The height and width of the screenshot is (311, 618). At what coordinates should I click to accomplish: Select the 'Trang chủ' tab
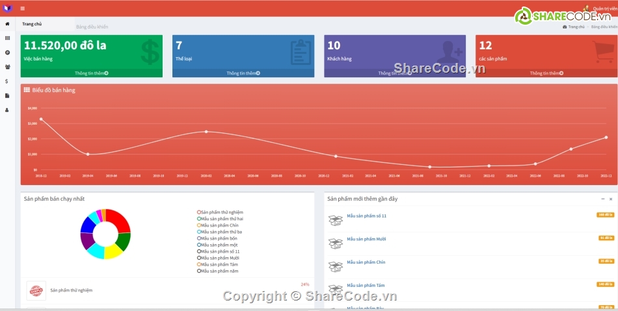coord(32,24)
